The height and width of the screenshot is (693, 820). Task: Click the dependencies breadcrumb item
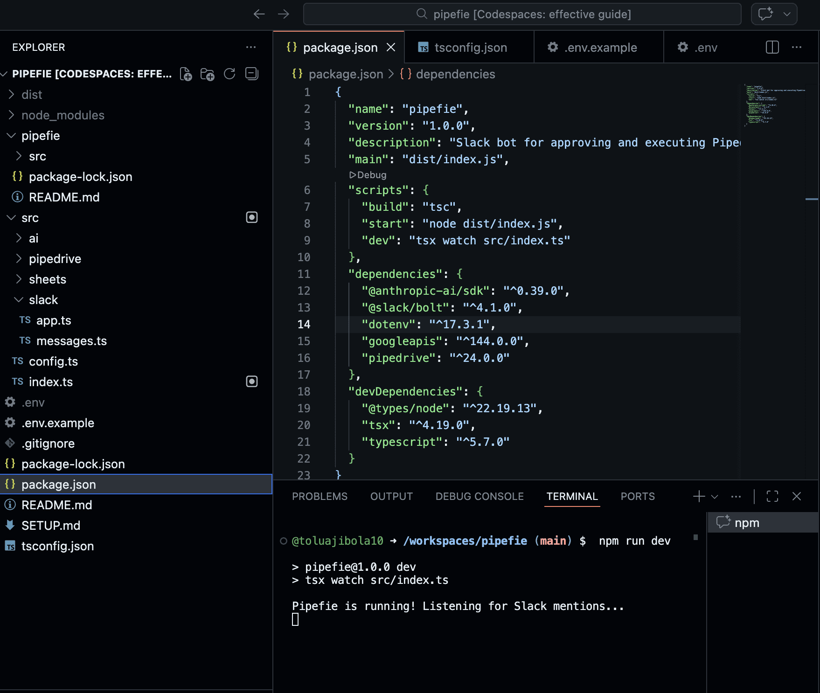point(455,74)
